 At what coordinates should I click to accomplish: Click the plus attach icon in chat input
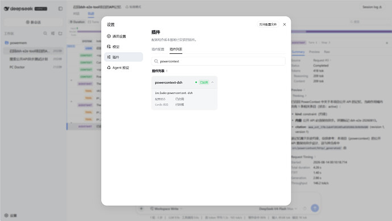(x=141, y=209)
